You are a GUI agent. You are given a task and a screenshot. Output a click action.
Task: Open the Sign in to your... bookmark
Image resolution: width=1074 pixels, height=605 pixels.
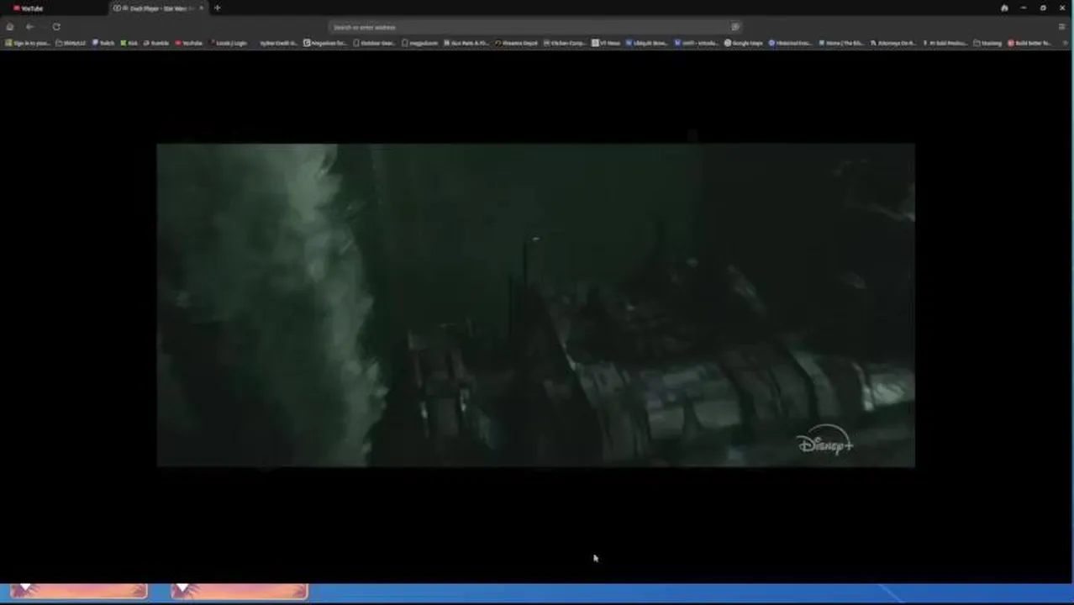tap(28, 43)
